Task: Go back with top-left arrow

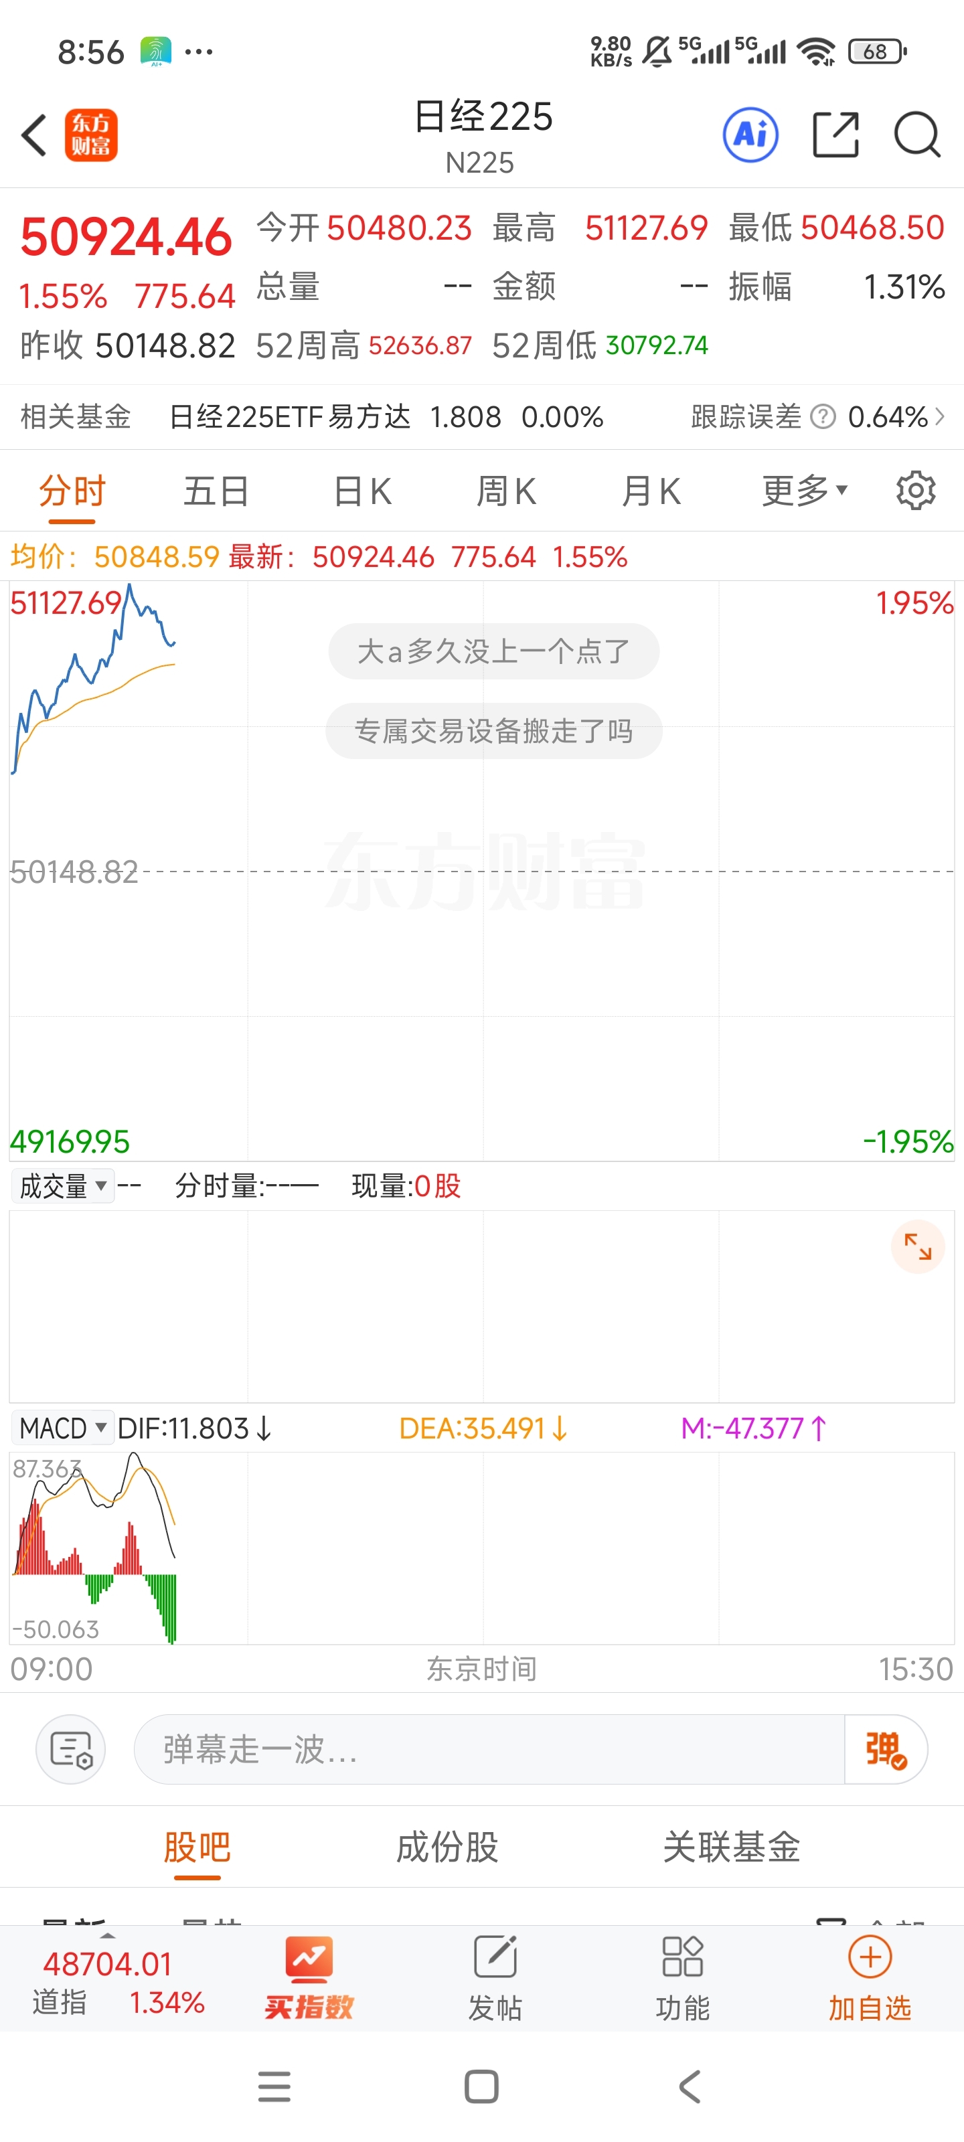Action: tap(33, 135)
